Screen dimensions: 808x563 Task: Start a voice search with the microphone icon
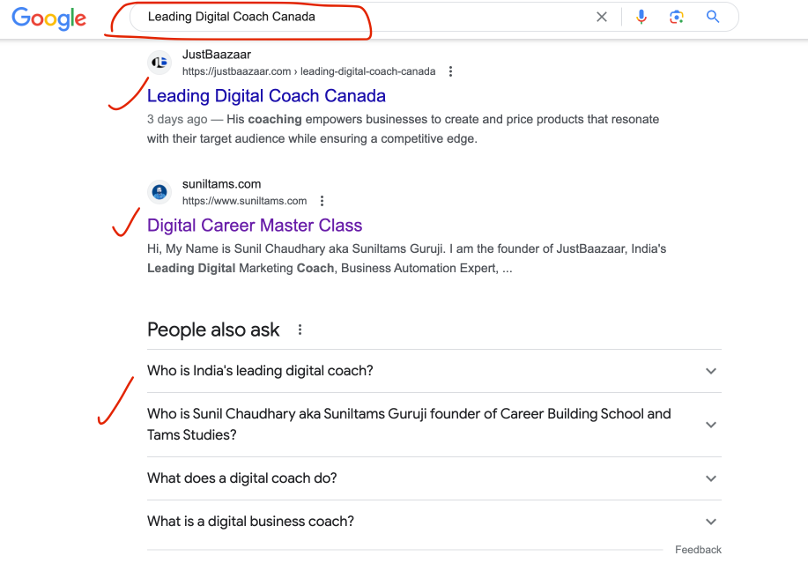tap(641, 16)
